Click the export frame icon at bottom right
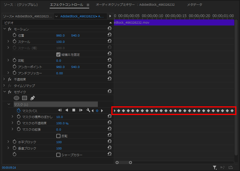This screenshot has height=171, width=240. [230, 167]
